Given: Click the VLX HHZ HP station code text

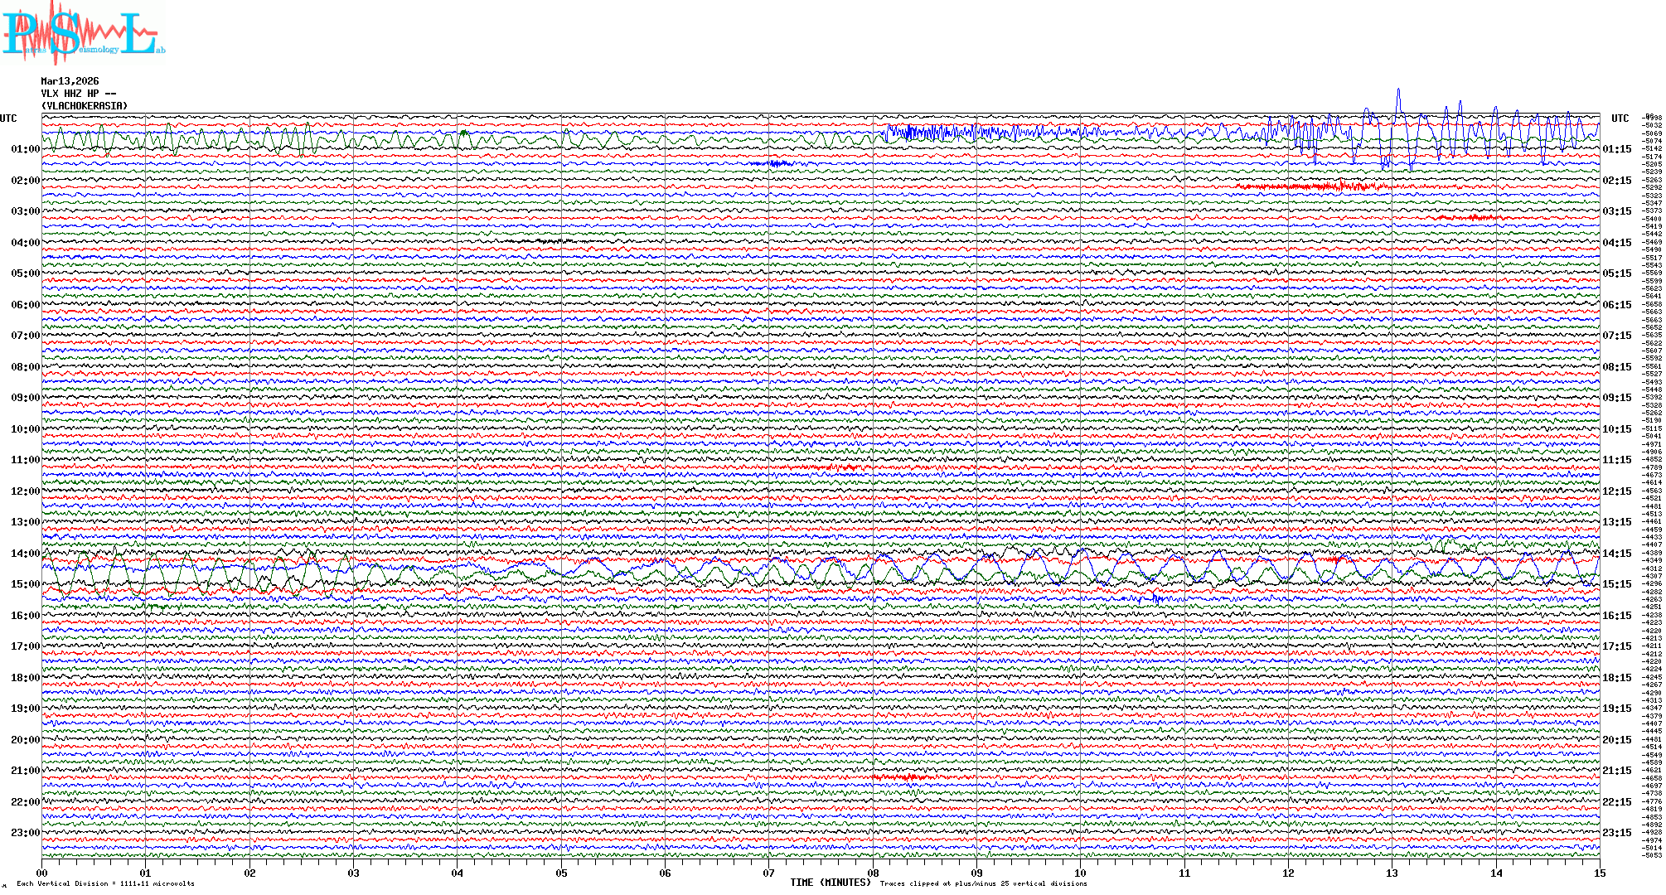Looking at the screenshot, I should [x=79, y=94].
